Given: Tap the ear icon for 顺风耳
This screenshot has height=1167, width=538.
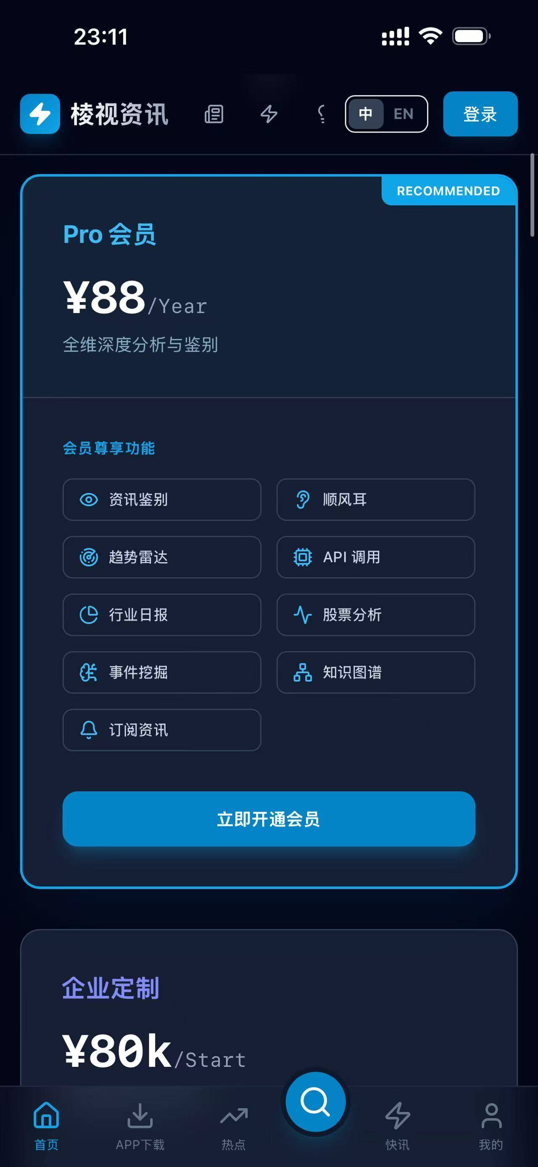Looking at the screenshot, I should pyautogui.click(x=303, y=500).
